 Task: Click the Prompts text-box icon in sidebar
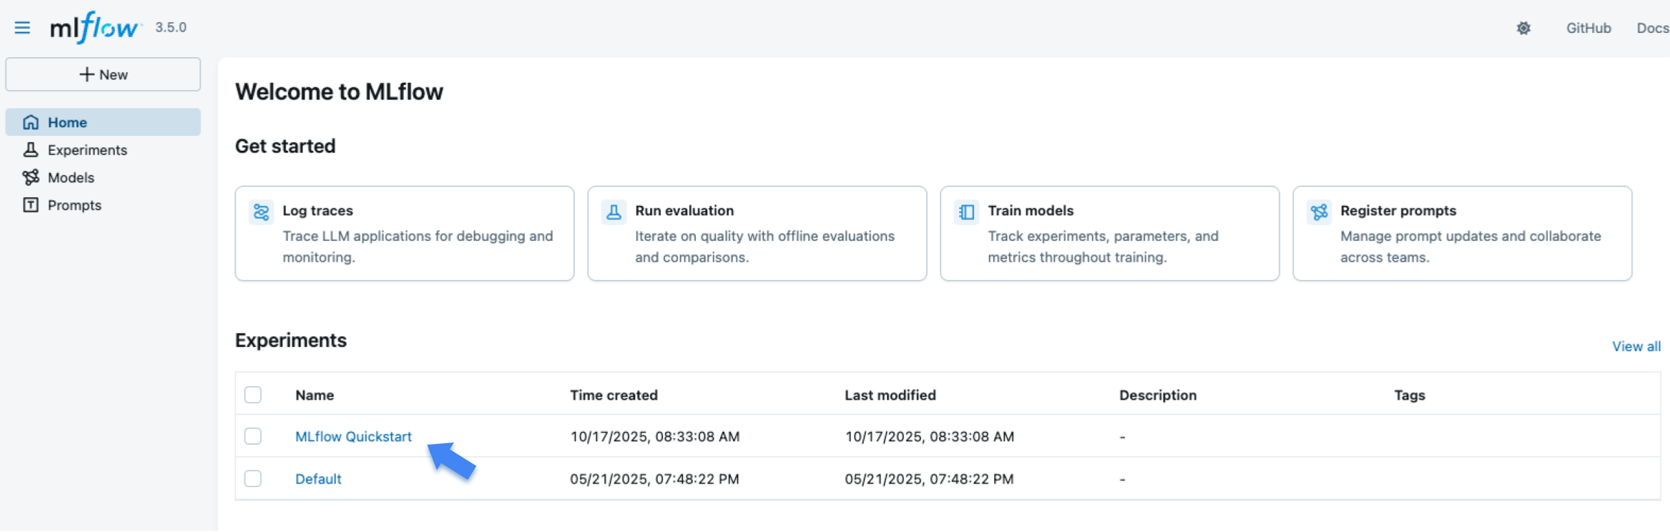pyautogui.click(x=31, y=205)
